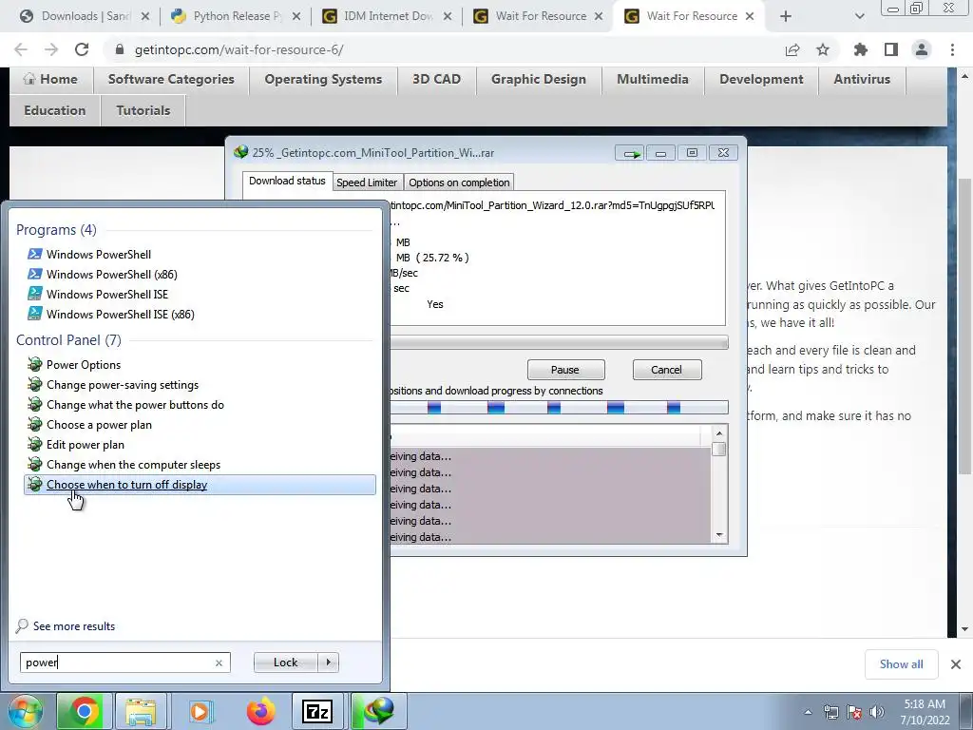The width and height of the screenshot is (973, 730).
Task: Show hidden system tray icons
Action: click(808, 712)
